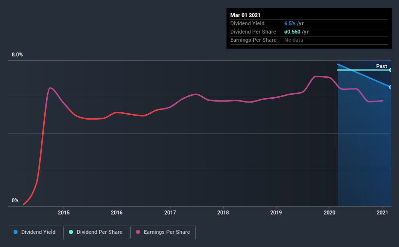Click the pink Earnings Per Share legend dot
This screenshot has width=399, height=247.
(138, 232)
